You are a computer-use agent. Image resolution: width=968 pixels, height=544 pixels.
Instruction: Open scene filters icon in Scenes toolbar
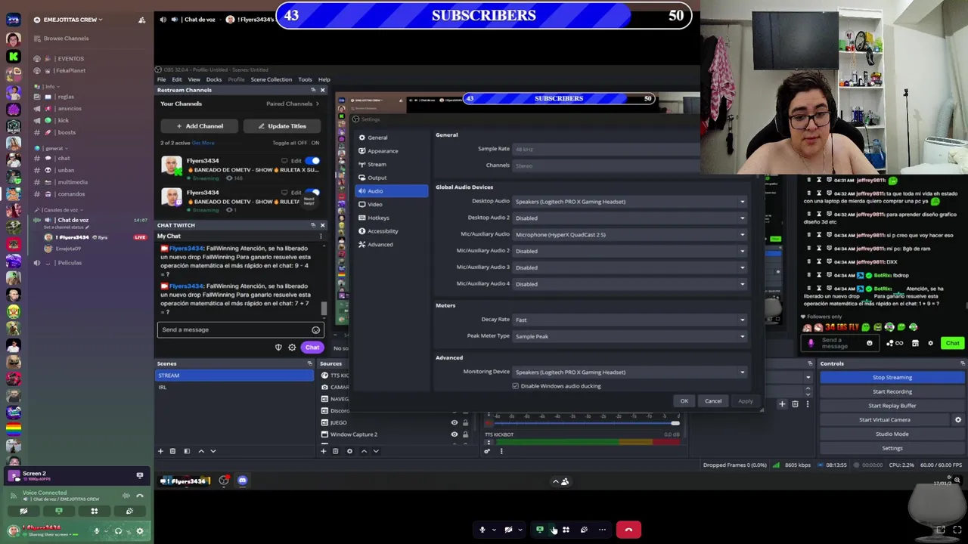point(187,451)
